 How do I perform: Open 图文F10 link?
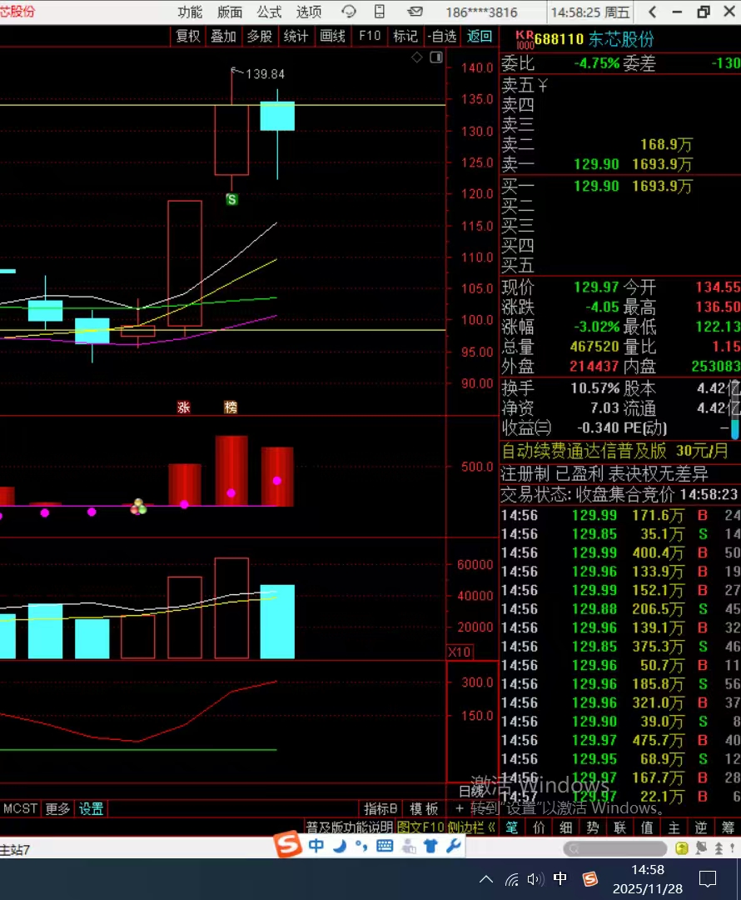(x=420, y=827)
